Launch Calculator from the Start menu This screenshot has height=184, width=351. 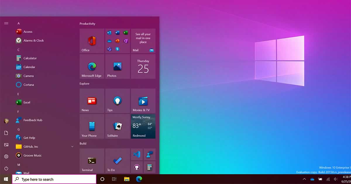tap(30, 58)
